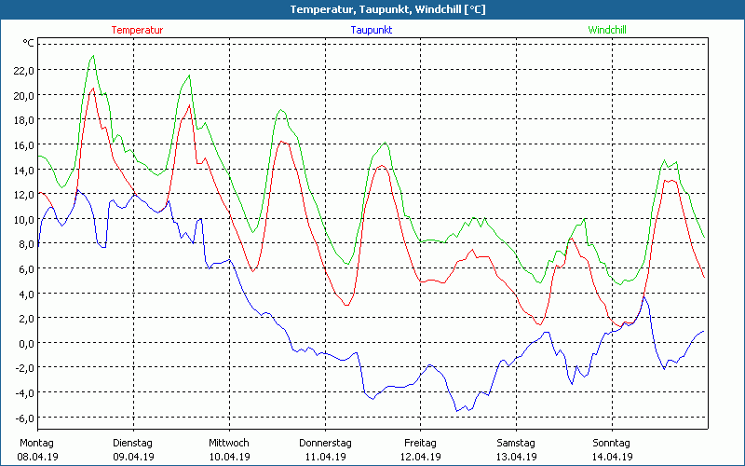Click the red Temperatur legend label
The height and width of the screenshot is (466, 745).
137,30
